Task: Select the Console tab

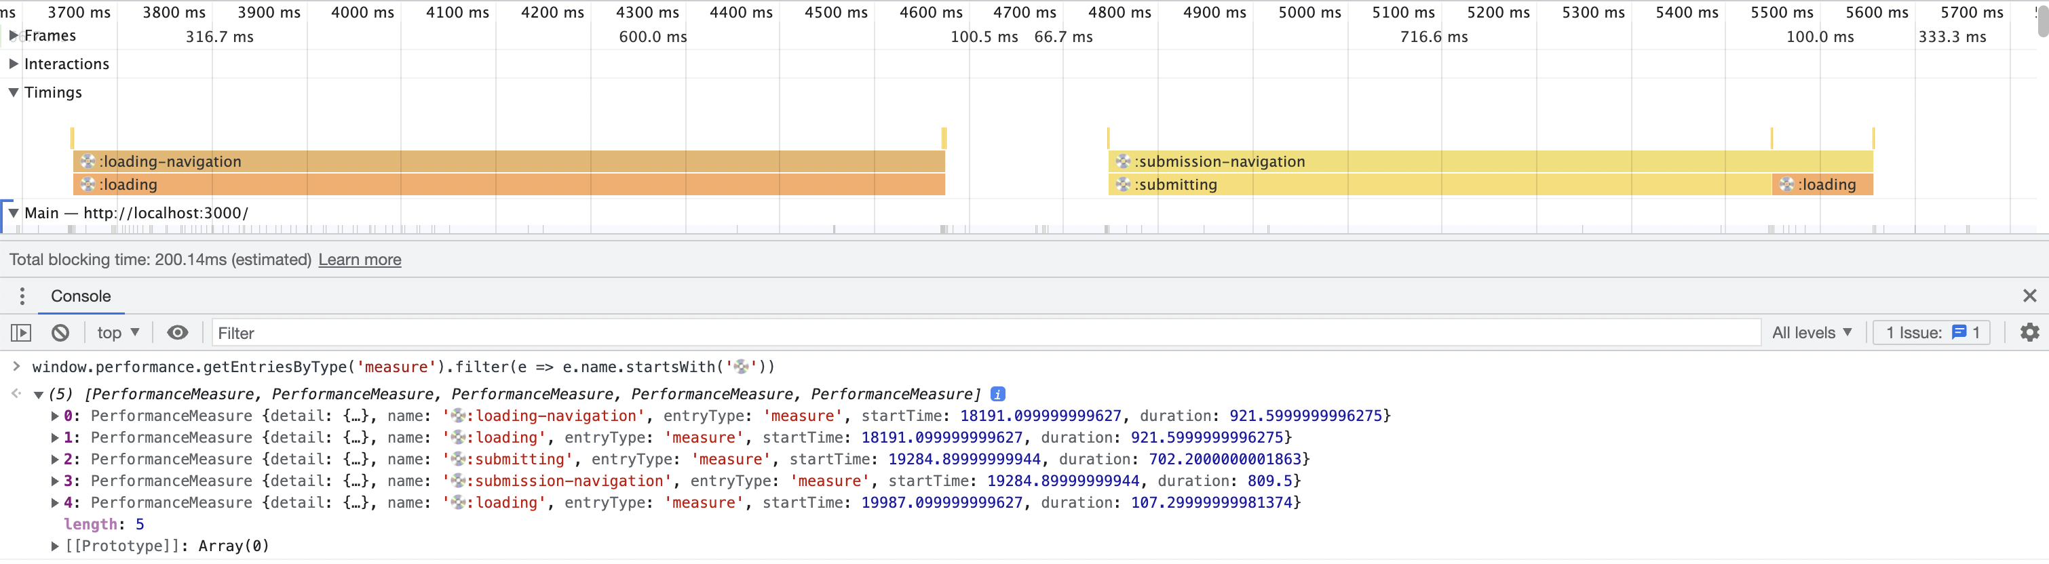Action: click(80, 296)
